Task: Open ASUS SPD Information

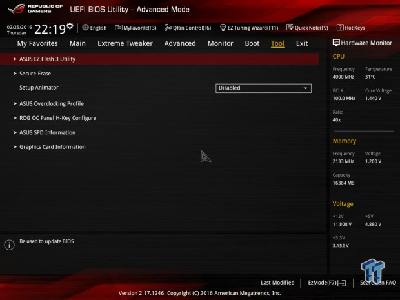Action: click(48, 132)
